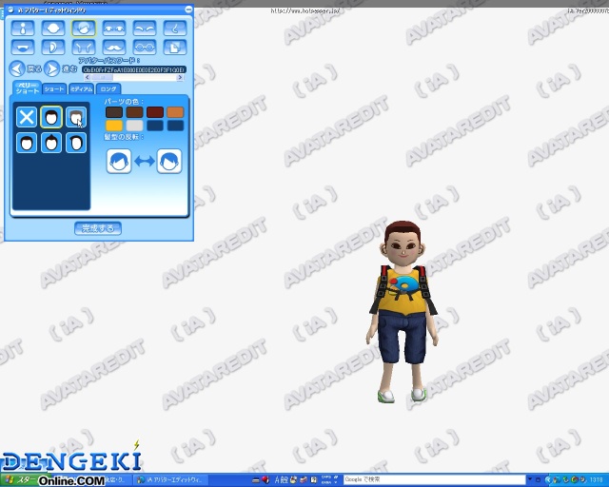Switch to the ミディアム tab
This screenshot has height=487, width=609.
(82, 88)
